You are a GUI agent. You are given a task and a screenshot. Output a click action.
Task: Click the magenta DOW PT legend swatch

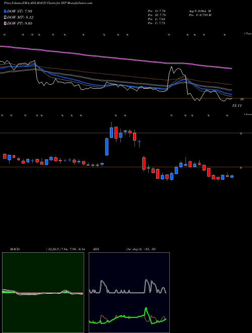6,24
